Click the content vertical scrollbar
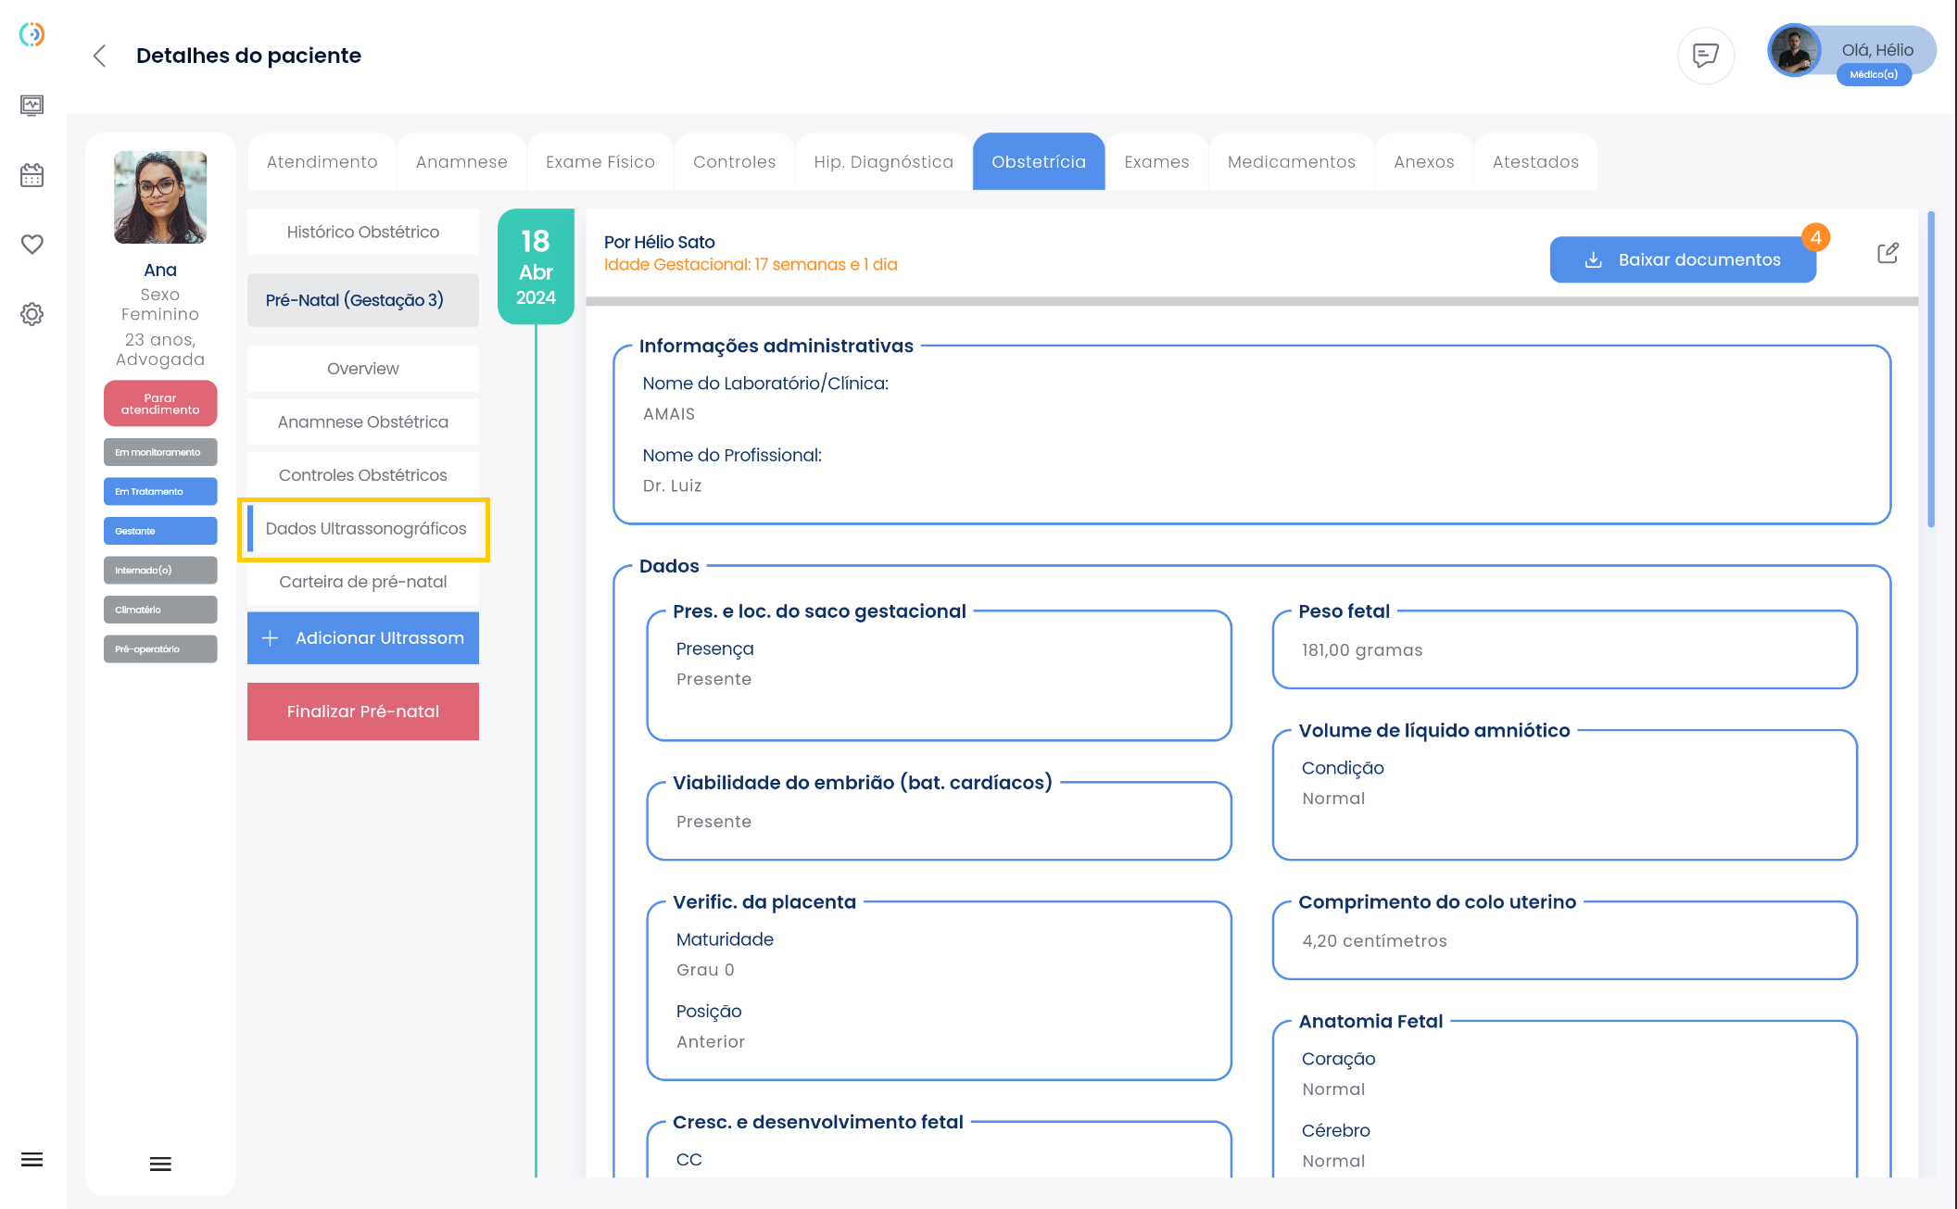This screenshot has height=1209, width=1957. coord(1931,369)
